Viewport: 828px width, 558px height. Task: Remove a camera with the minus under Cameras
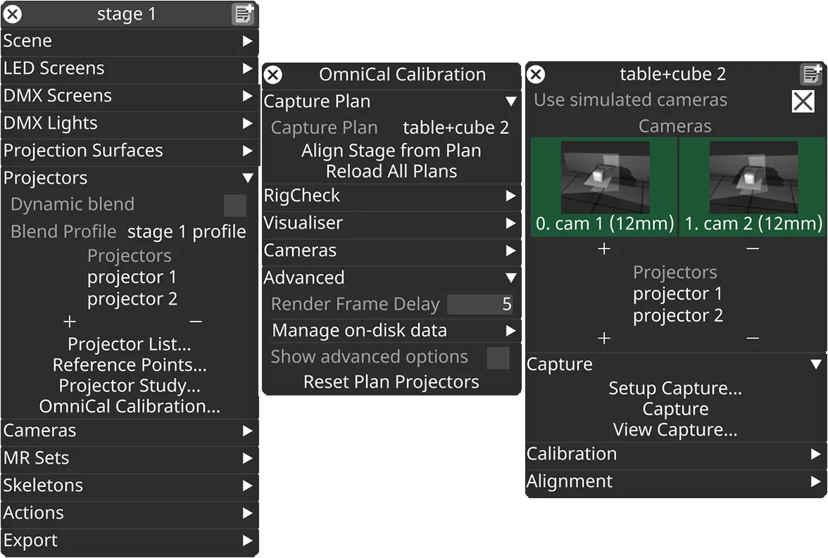point(753,248)
